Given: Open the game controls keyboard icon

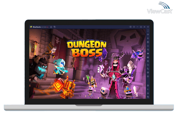Looking at the screenshot, I should click(148, 46).
